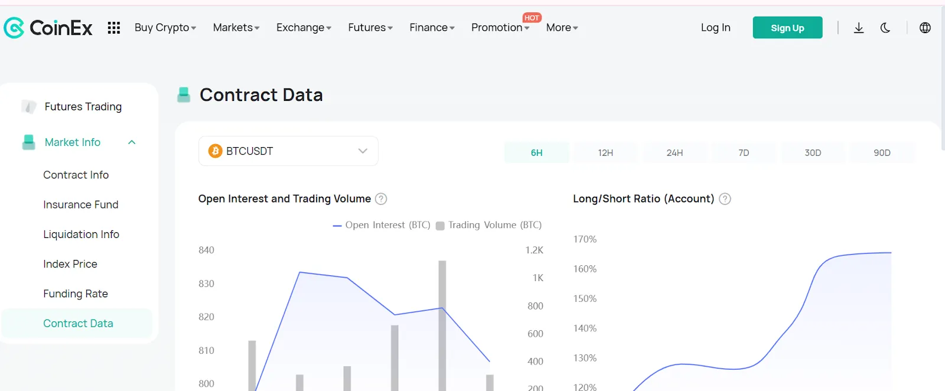The width and height of the screenshot is (945, 391).
Task: Select Contract Data in sidebar
Action: 77,323
